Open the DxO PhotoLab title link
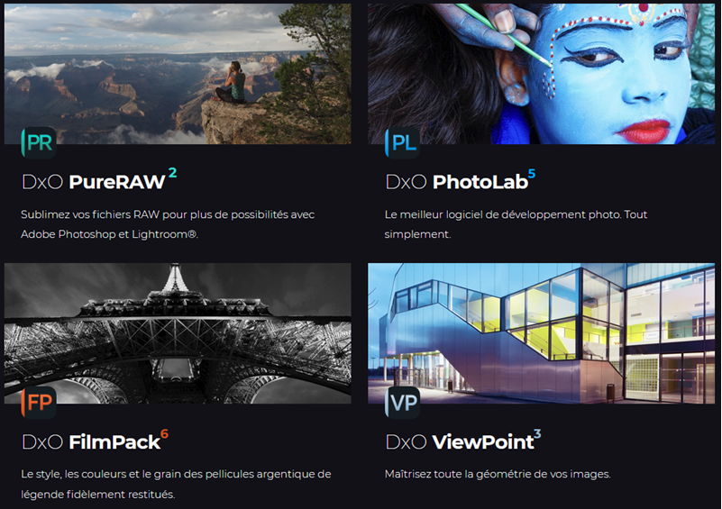Image resolution: width=722 pixels, height=509 pixels. pos(457,182)
